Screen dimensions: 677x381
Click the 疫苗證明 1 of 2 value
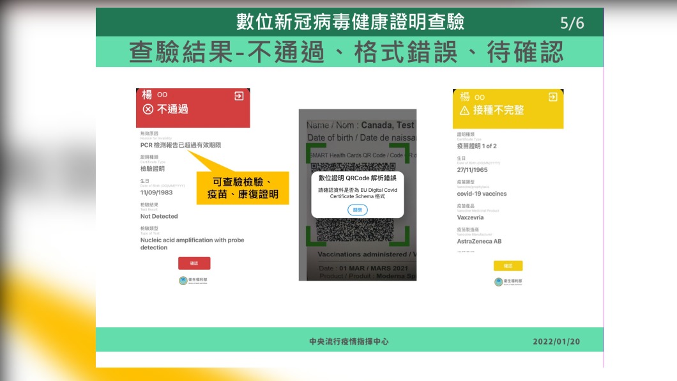click(x=476, y=146)
